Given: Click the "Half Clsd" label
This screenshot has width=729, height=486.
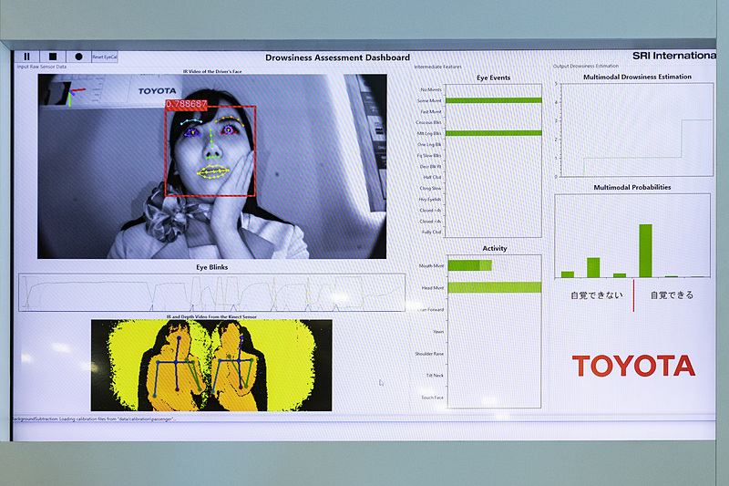Looking at the screenshot, I should point(432,177).
